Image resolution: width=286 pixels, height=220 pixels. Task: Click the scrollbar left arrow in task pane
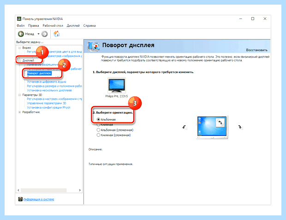[x=18, y=190]
